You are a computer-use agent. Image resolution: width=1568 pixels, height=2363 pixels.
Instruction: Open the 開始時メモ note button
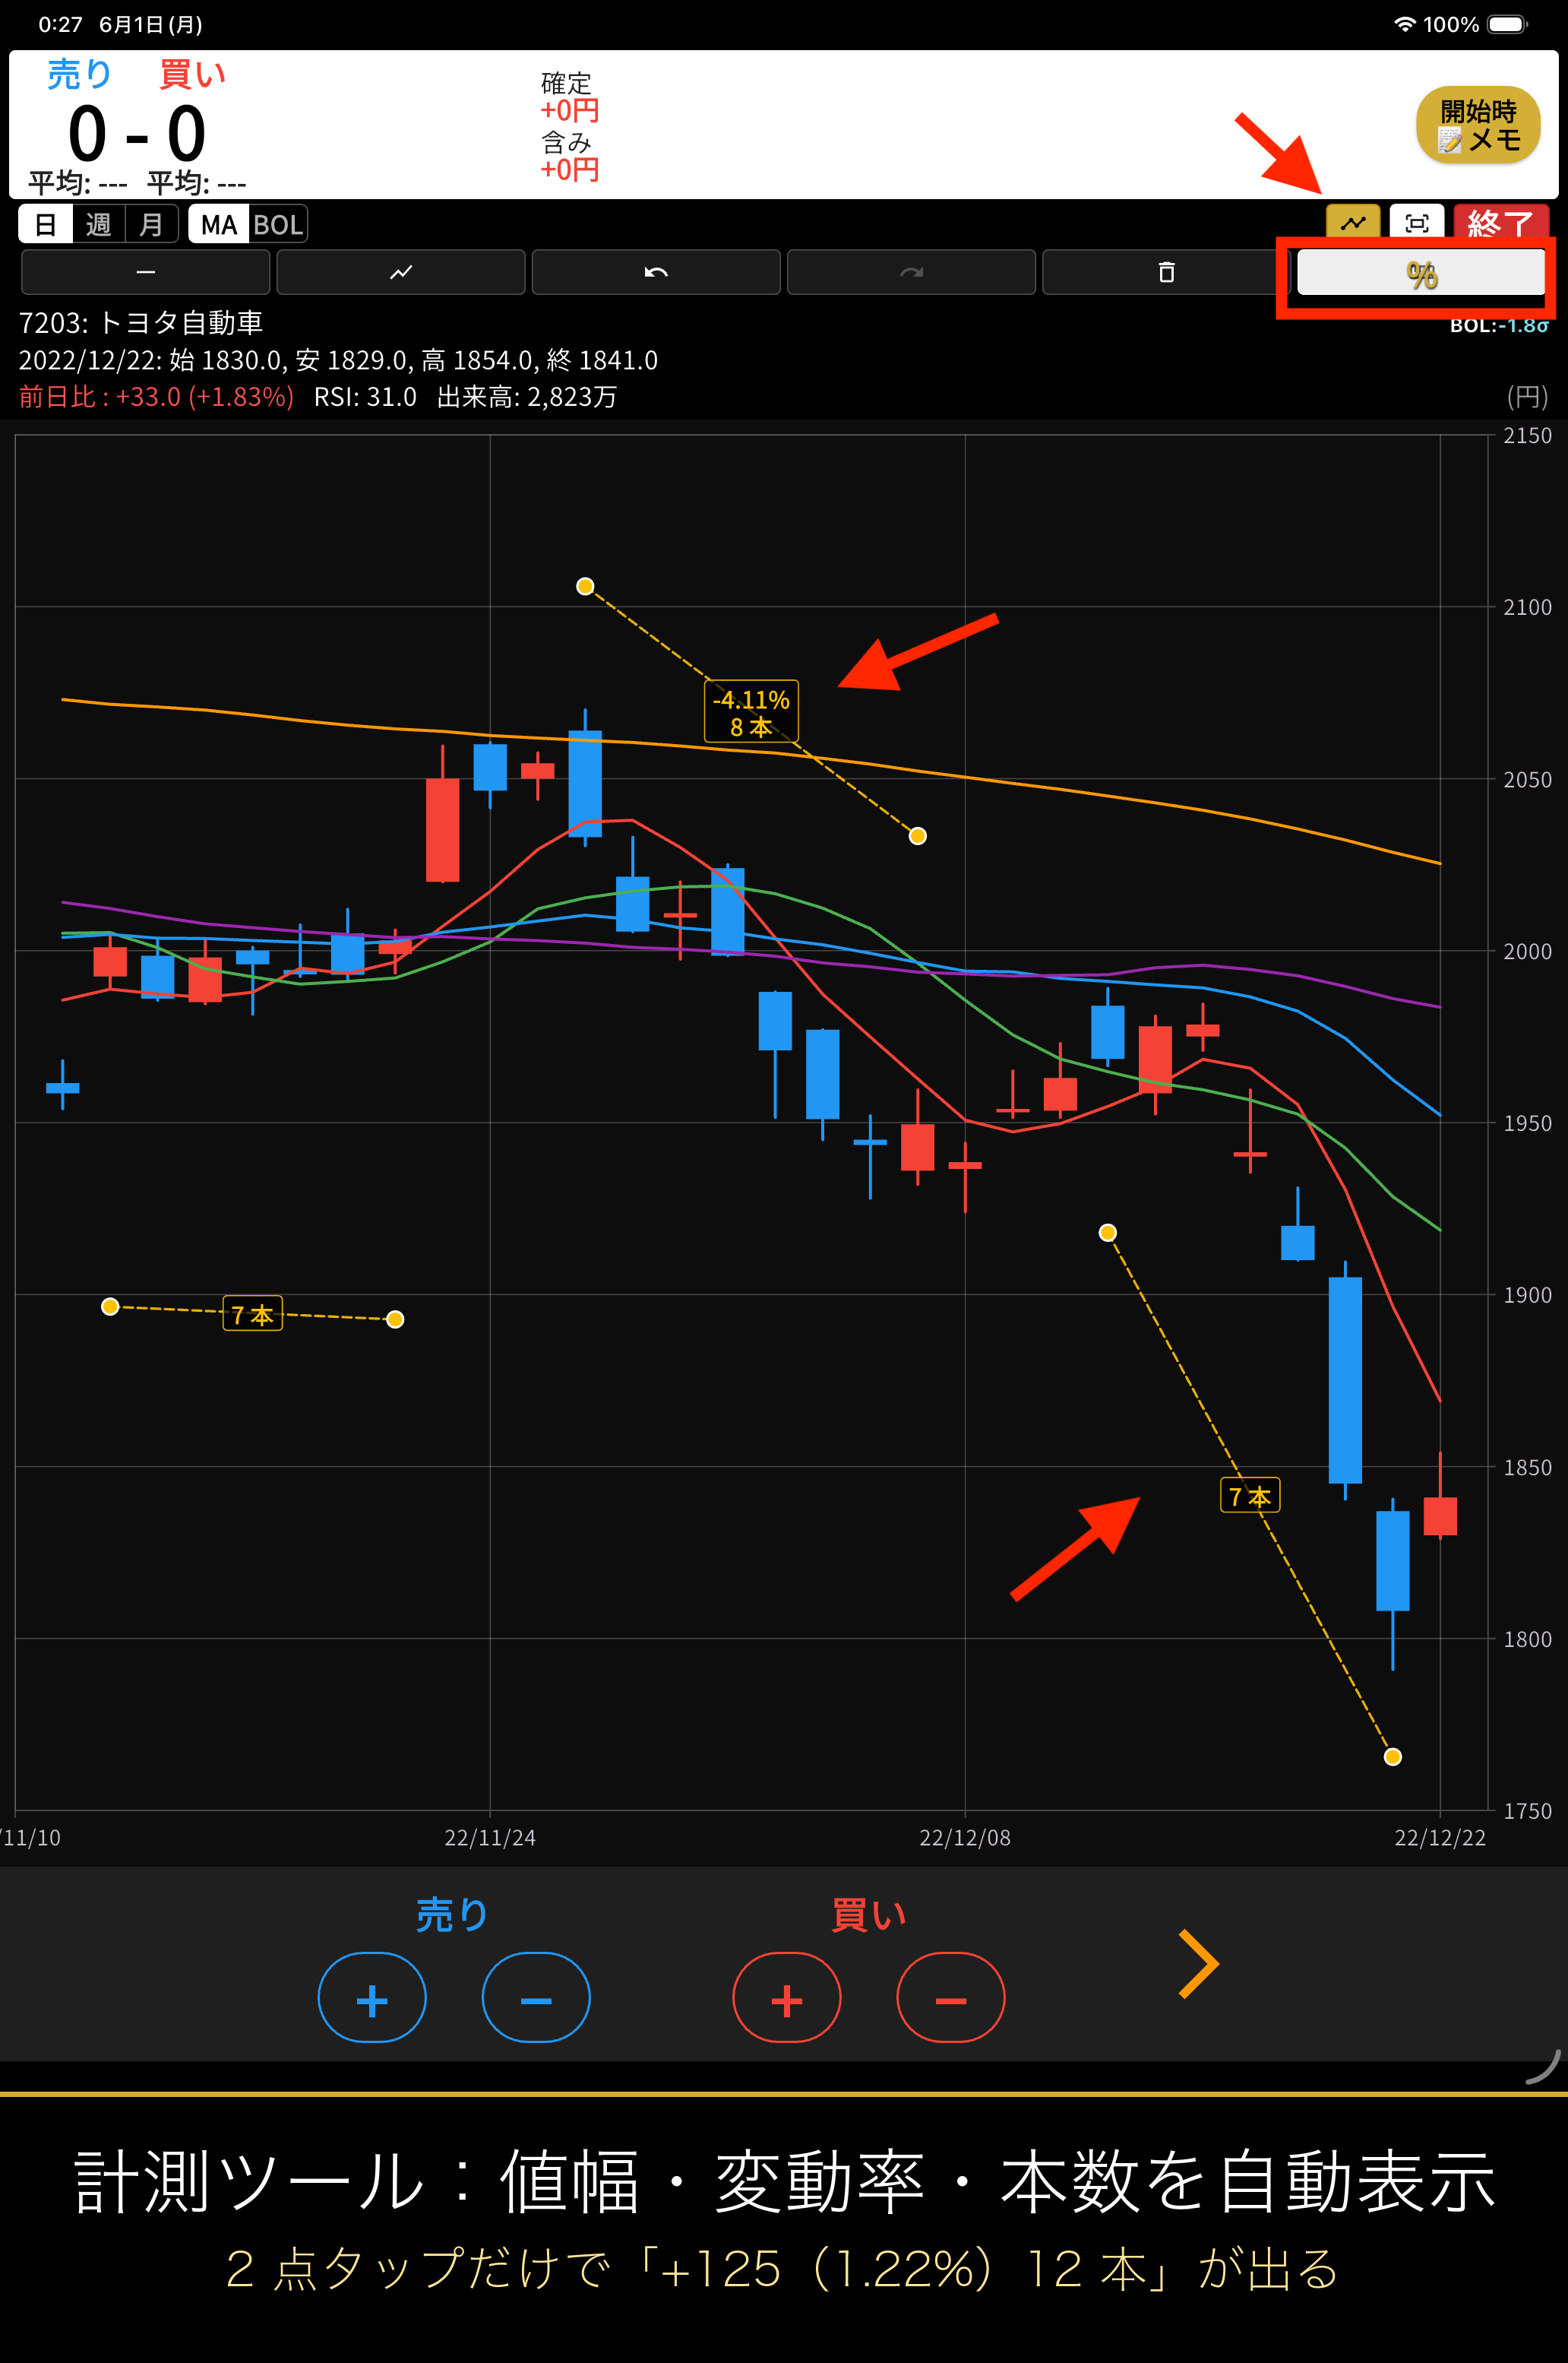pos(1478,125)
